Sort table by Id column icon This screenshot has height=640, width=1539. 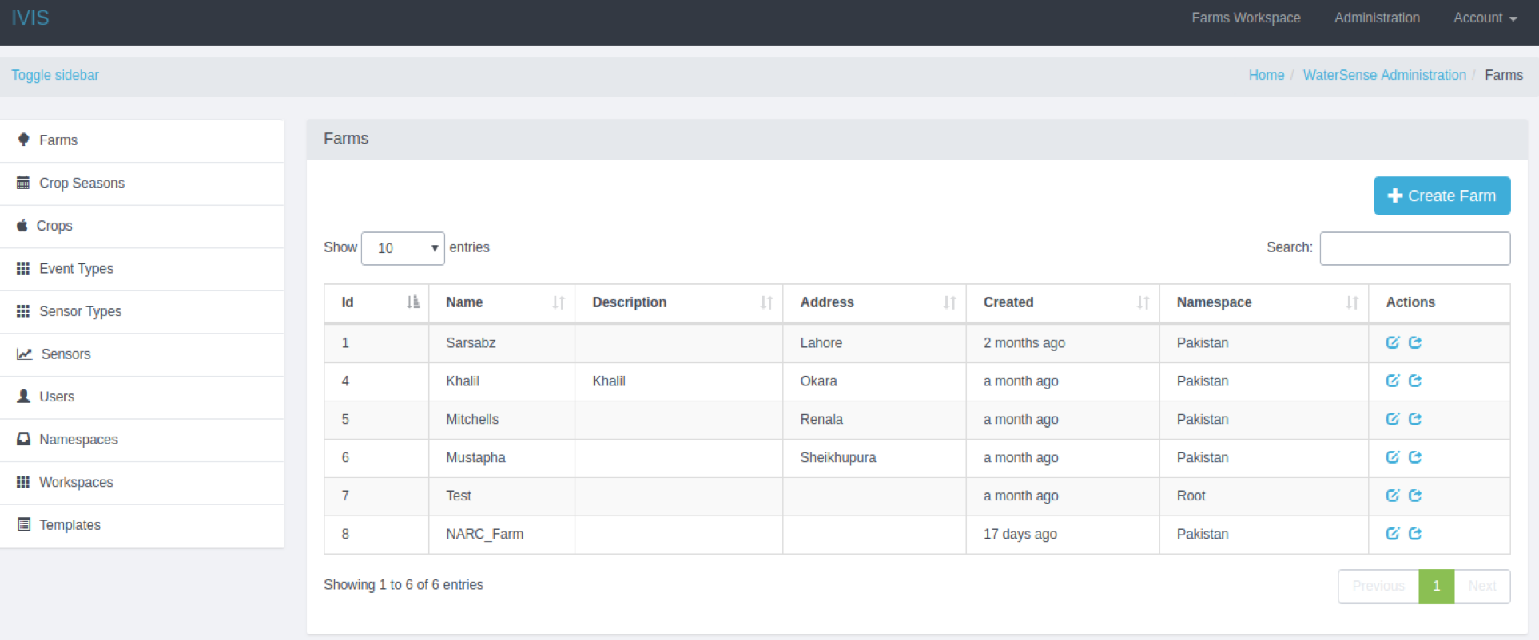[412, 302]
